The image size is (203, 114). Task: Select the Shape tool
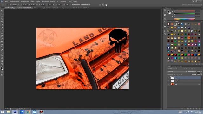2,58
